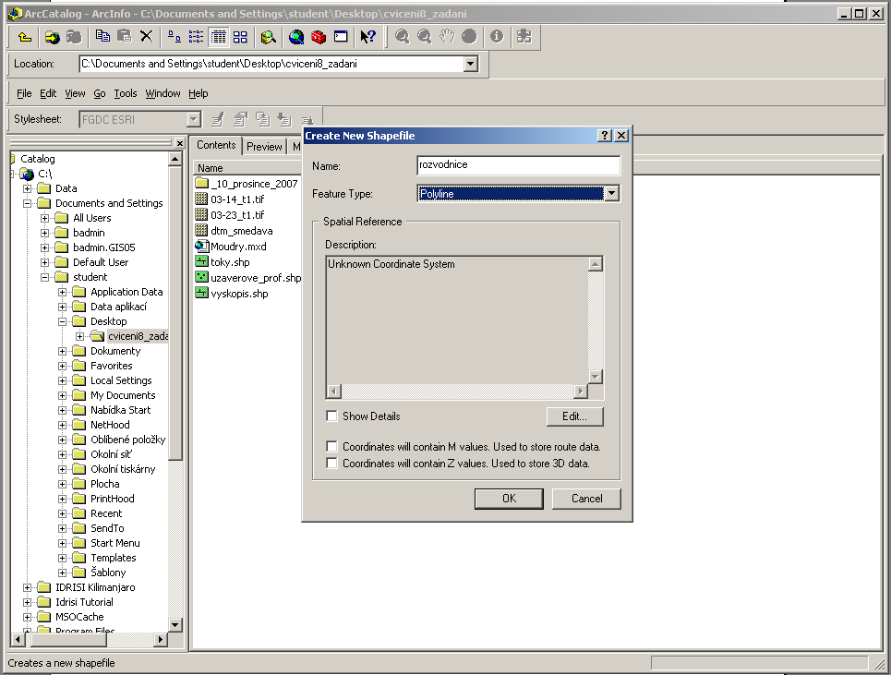The image size is (891, 675).
Task: Close the Catalog tree panel
Action: [179, 143]
